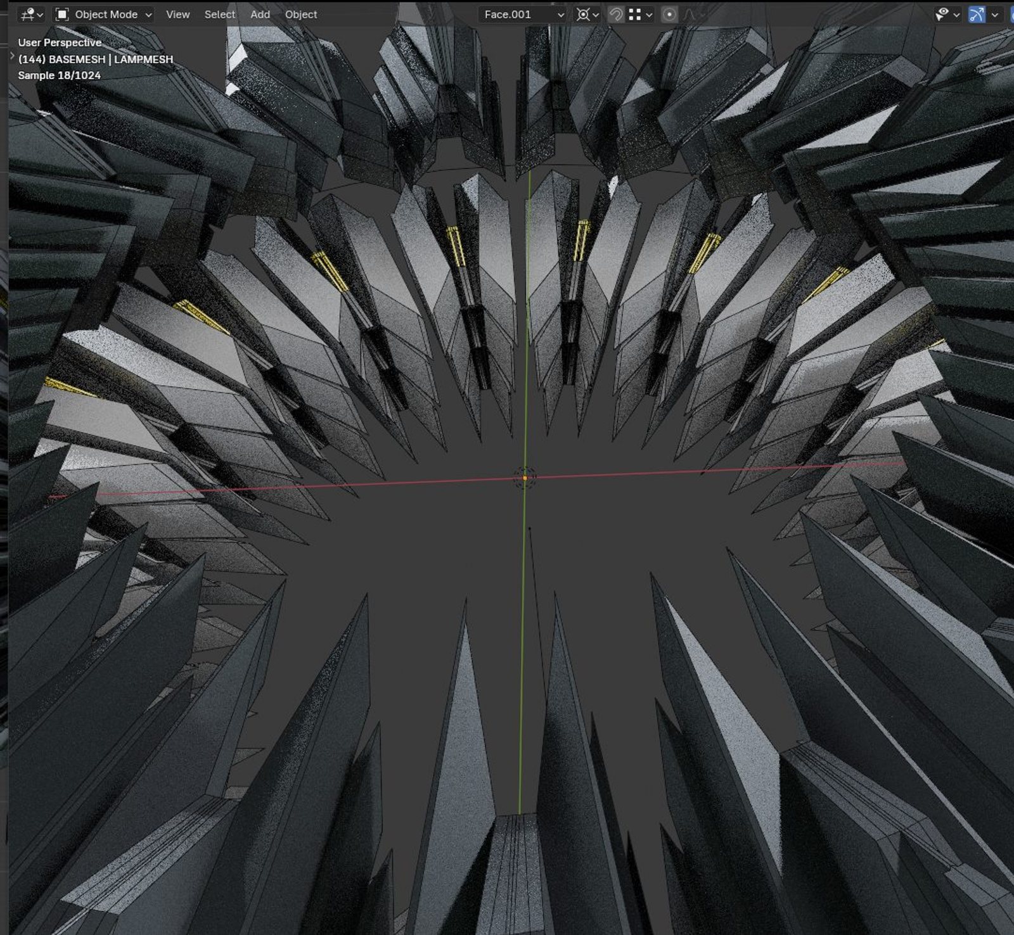Open the transform pivot point dropdown
Viewport: 1014px width, 935px height.
[587, 14]
